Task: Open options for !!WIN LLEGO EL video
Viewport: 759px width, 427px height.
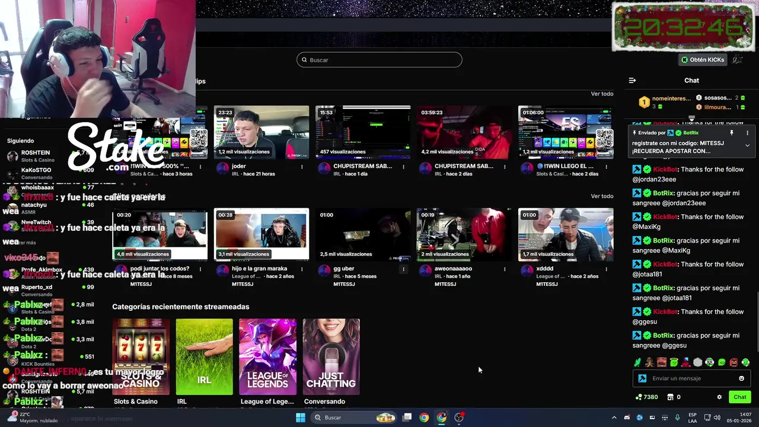Action: (606, 167)
